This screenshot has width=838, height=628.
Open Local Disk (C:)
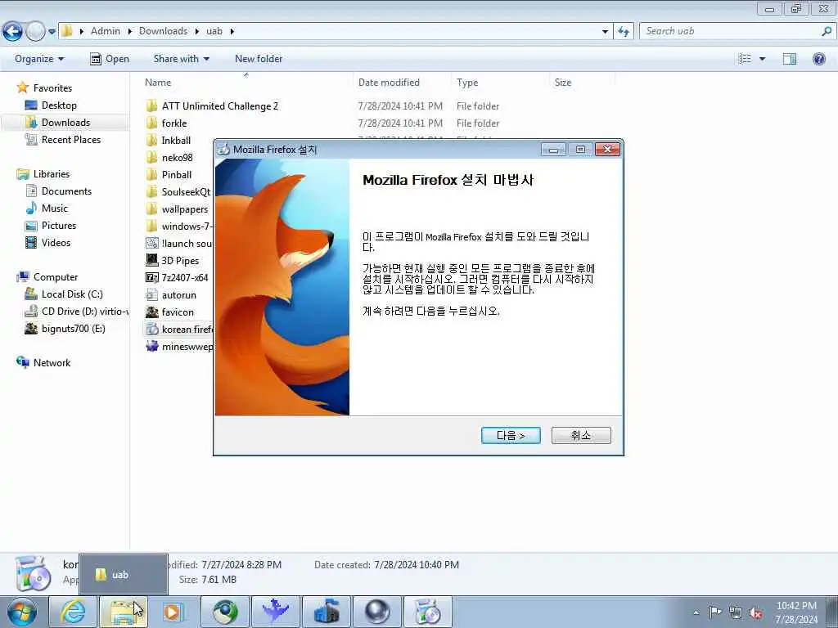72,294
